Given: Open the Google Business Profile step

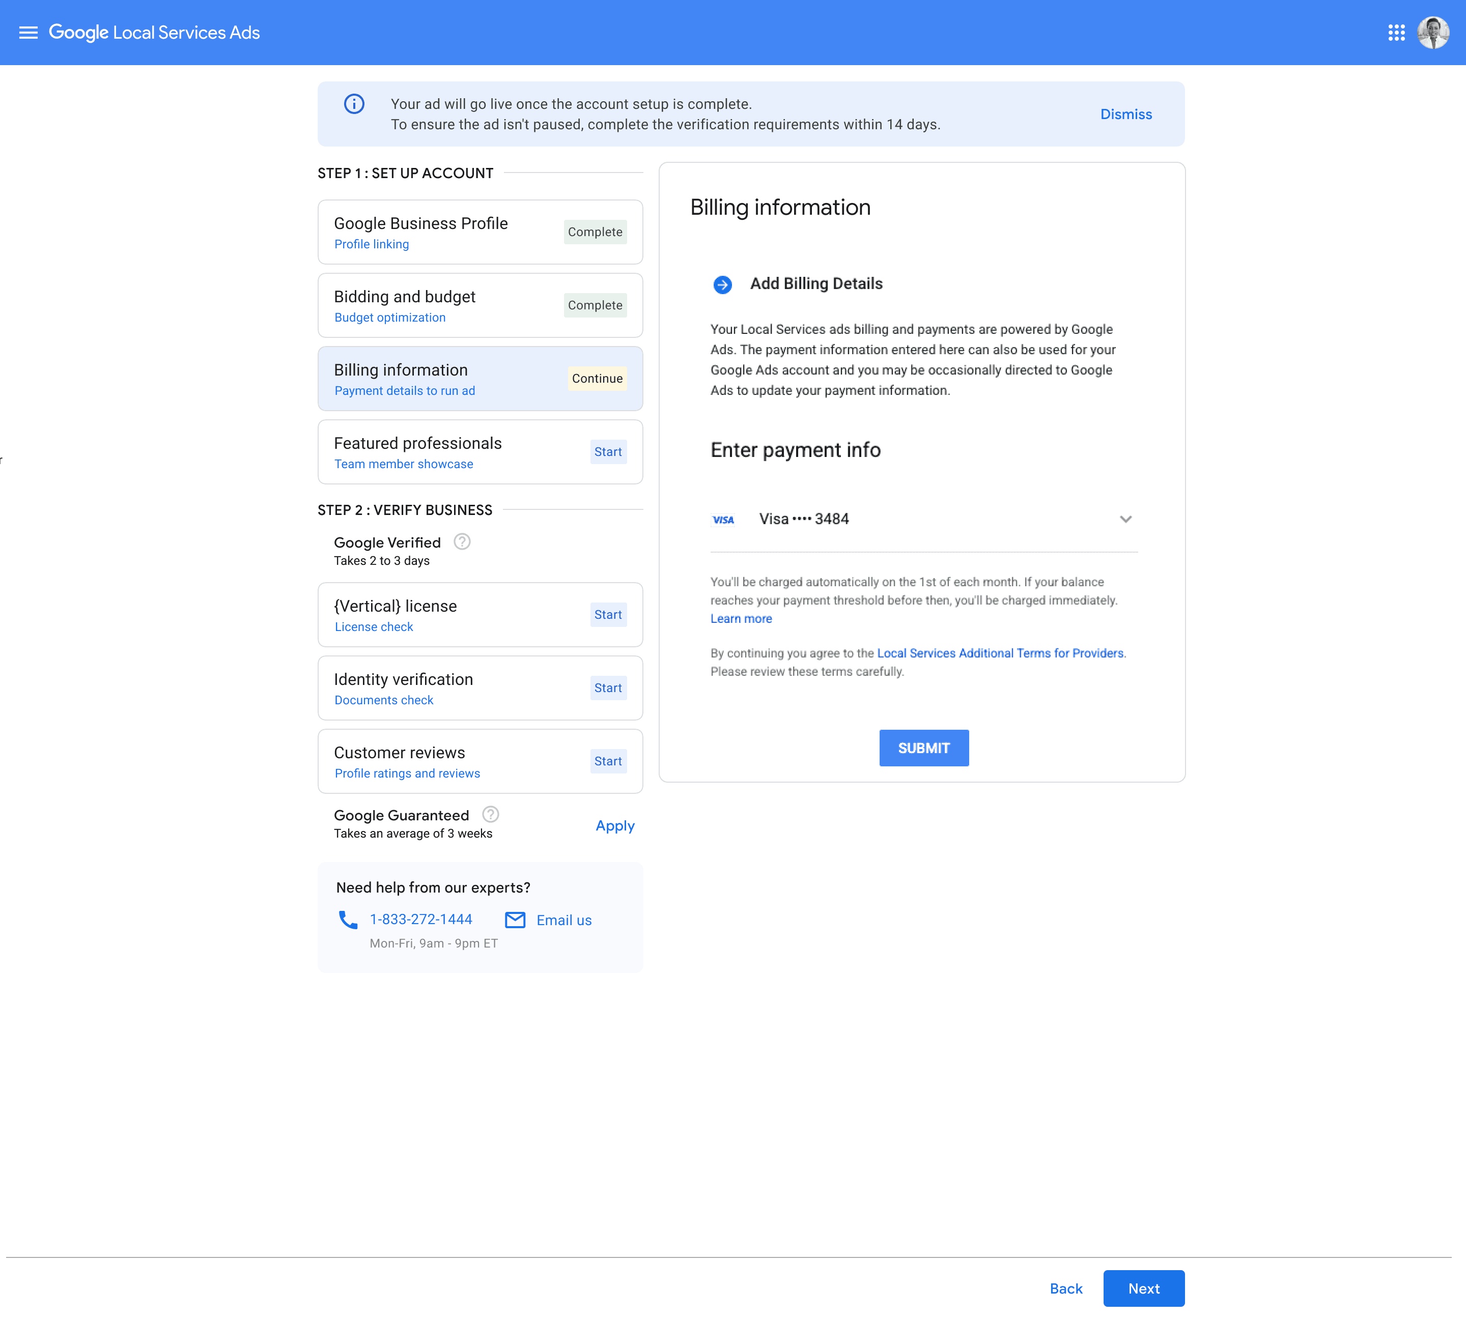Looking at the screenshot, I should tap(480, 232).
